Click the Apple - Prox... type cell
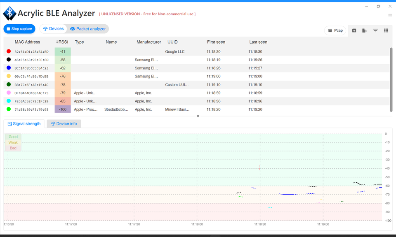Screen dimensions: 396x237 point(86,109)
